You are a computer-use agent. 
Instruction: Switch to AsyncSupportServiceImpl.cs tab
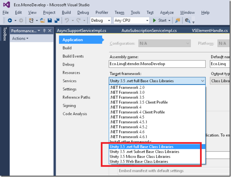pos(82,31)
